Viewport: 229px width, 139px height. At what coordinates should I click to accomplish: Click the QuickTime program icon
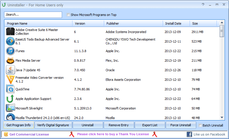[x=10, y=89]
